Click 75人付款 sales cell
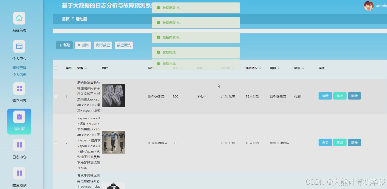Image resolution: width=387 pixels, height=189 pixels. point(252,97)
